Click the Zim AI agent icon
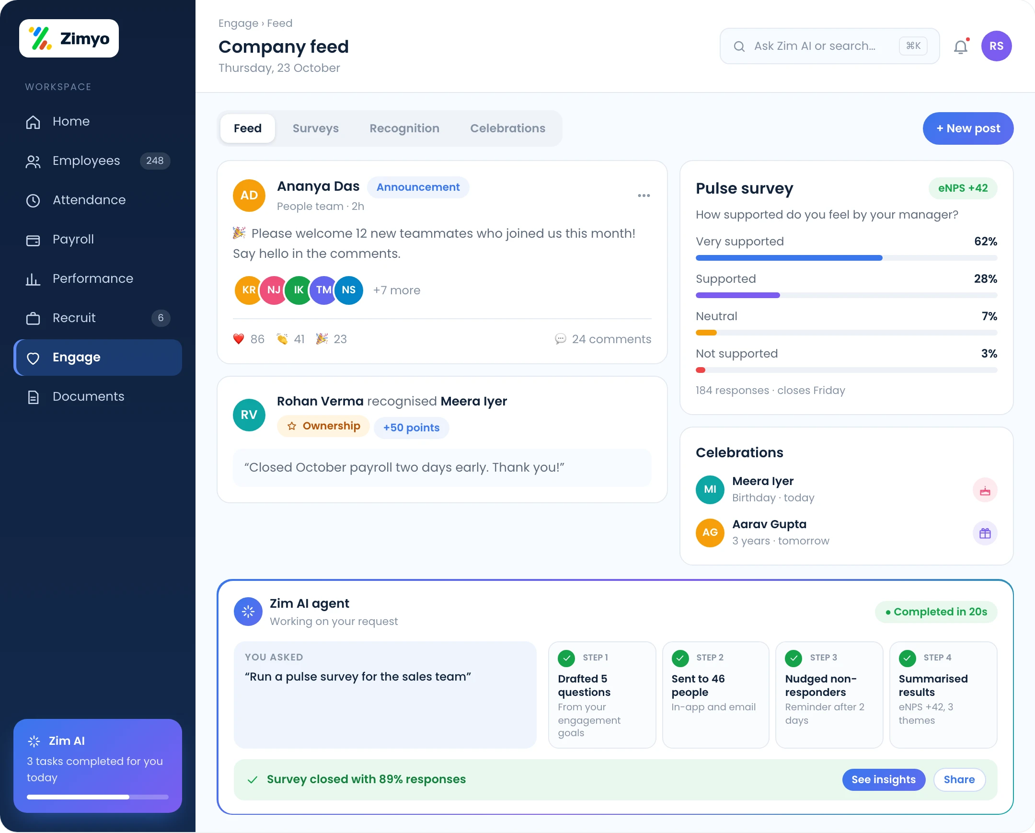 click(x=248, y=612)
